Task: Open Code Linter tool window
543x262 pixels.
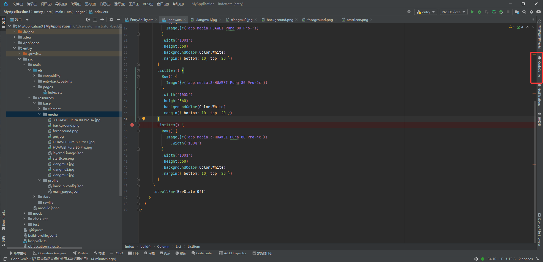Action: pos(202,253)
